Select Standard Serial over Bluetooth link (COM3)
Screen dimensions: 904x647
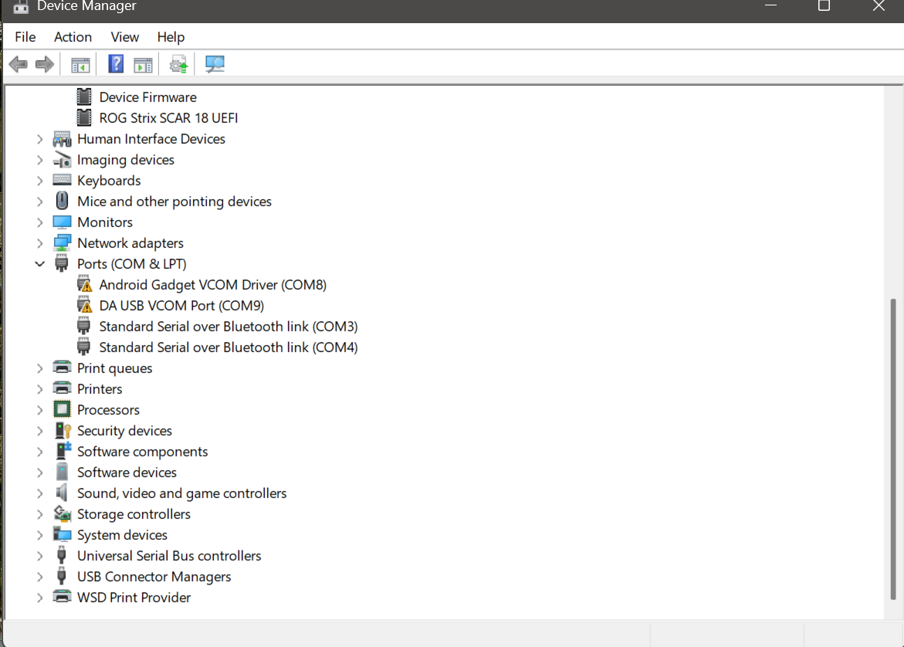point(228,327)
